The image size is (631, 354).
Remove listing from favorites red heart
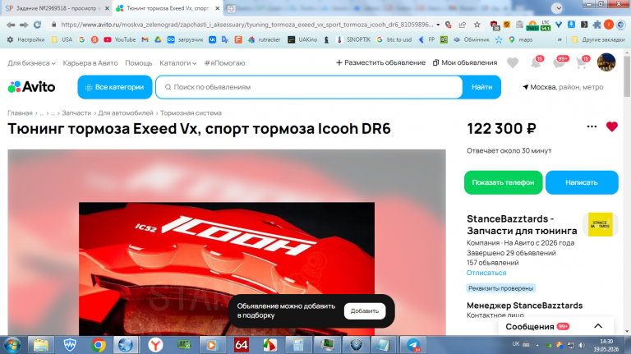coord(611,127)
